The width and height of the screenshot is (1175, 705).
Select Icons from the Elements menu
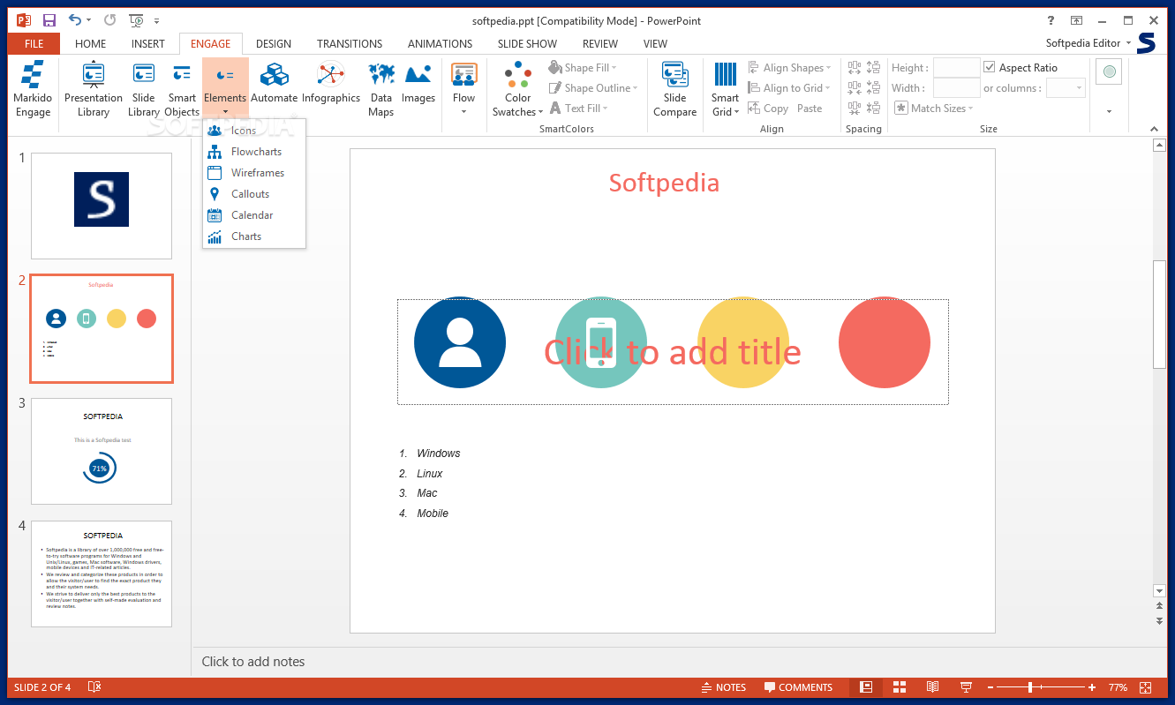(254, 131)
